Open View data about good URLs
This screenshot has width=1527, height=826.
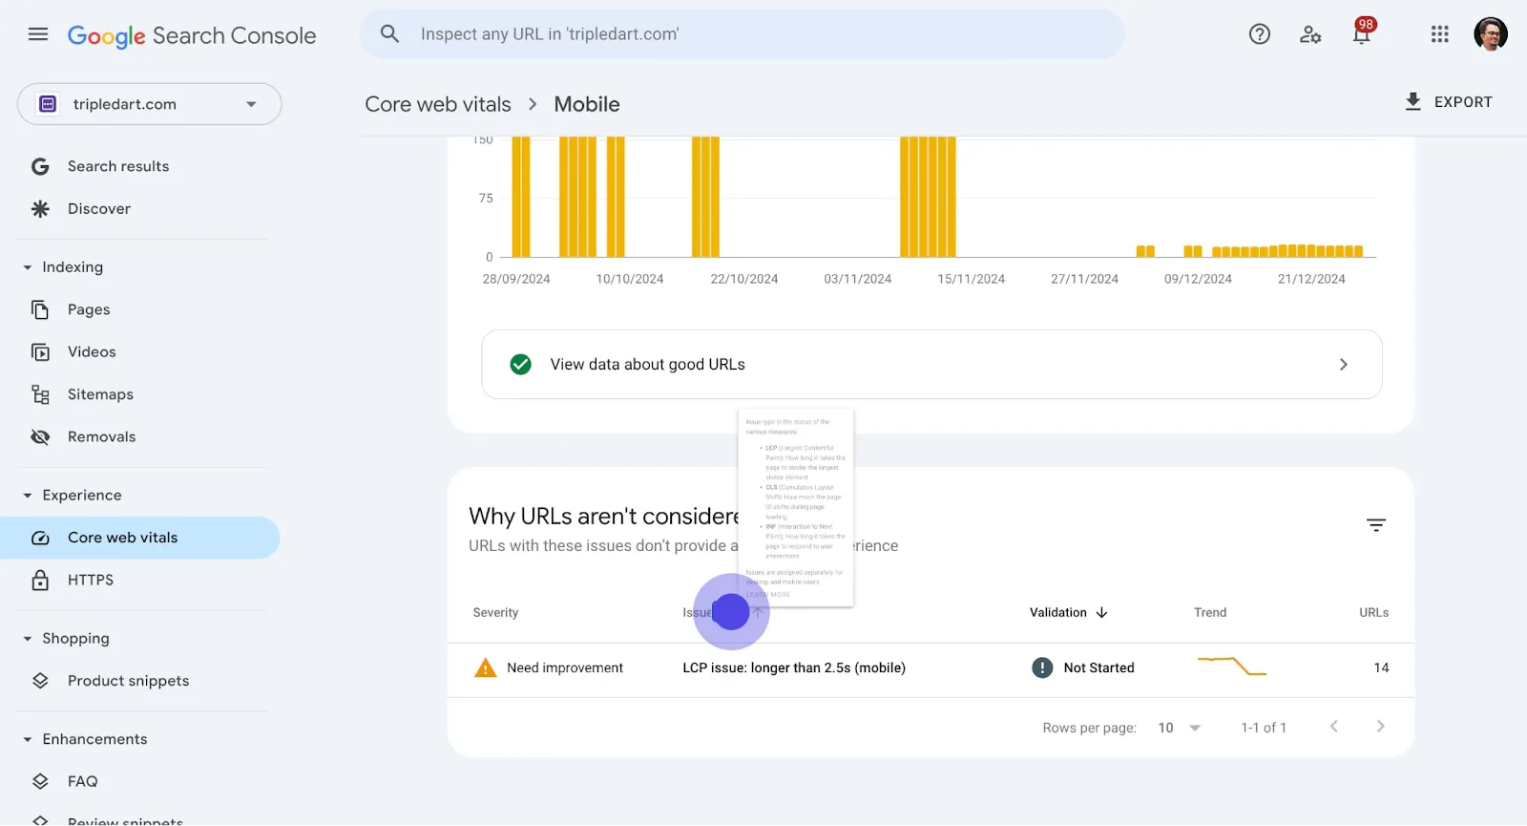click(x=931, y=365)
